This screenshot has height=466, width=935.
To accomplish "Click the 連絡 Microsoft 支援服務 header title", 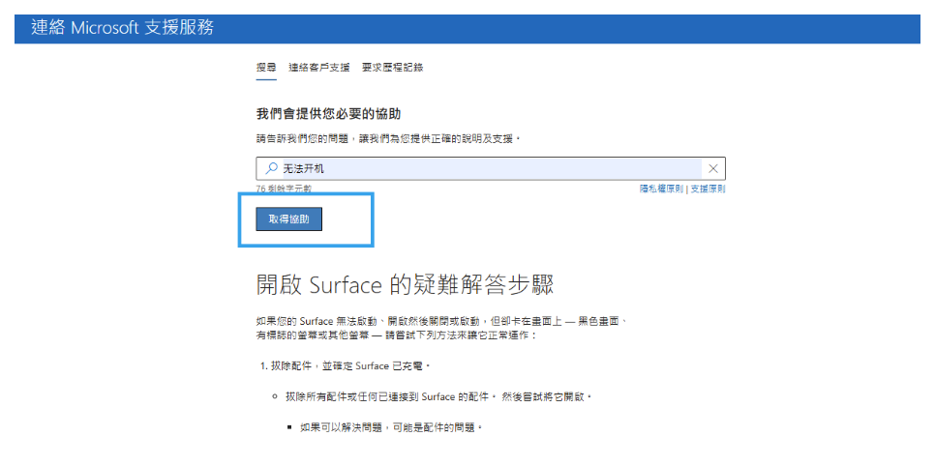I will click(122, 27).
